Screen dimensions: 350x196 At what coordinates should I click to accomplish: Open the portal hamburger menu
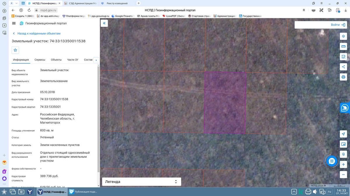[14, 23]
